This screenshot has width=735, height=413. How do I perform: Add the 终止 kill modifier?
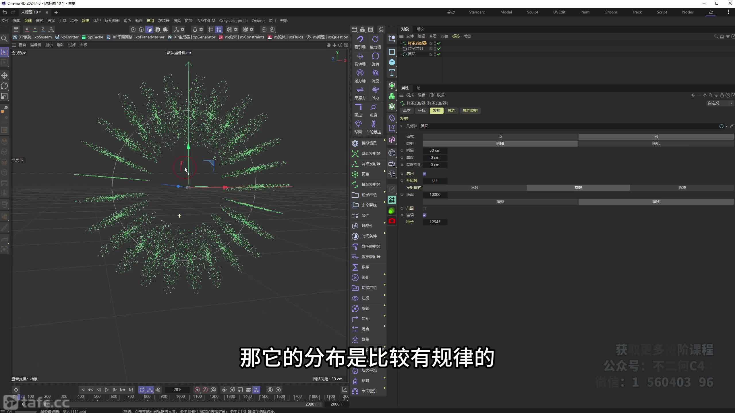361,277
